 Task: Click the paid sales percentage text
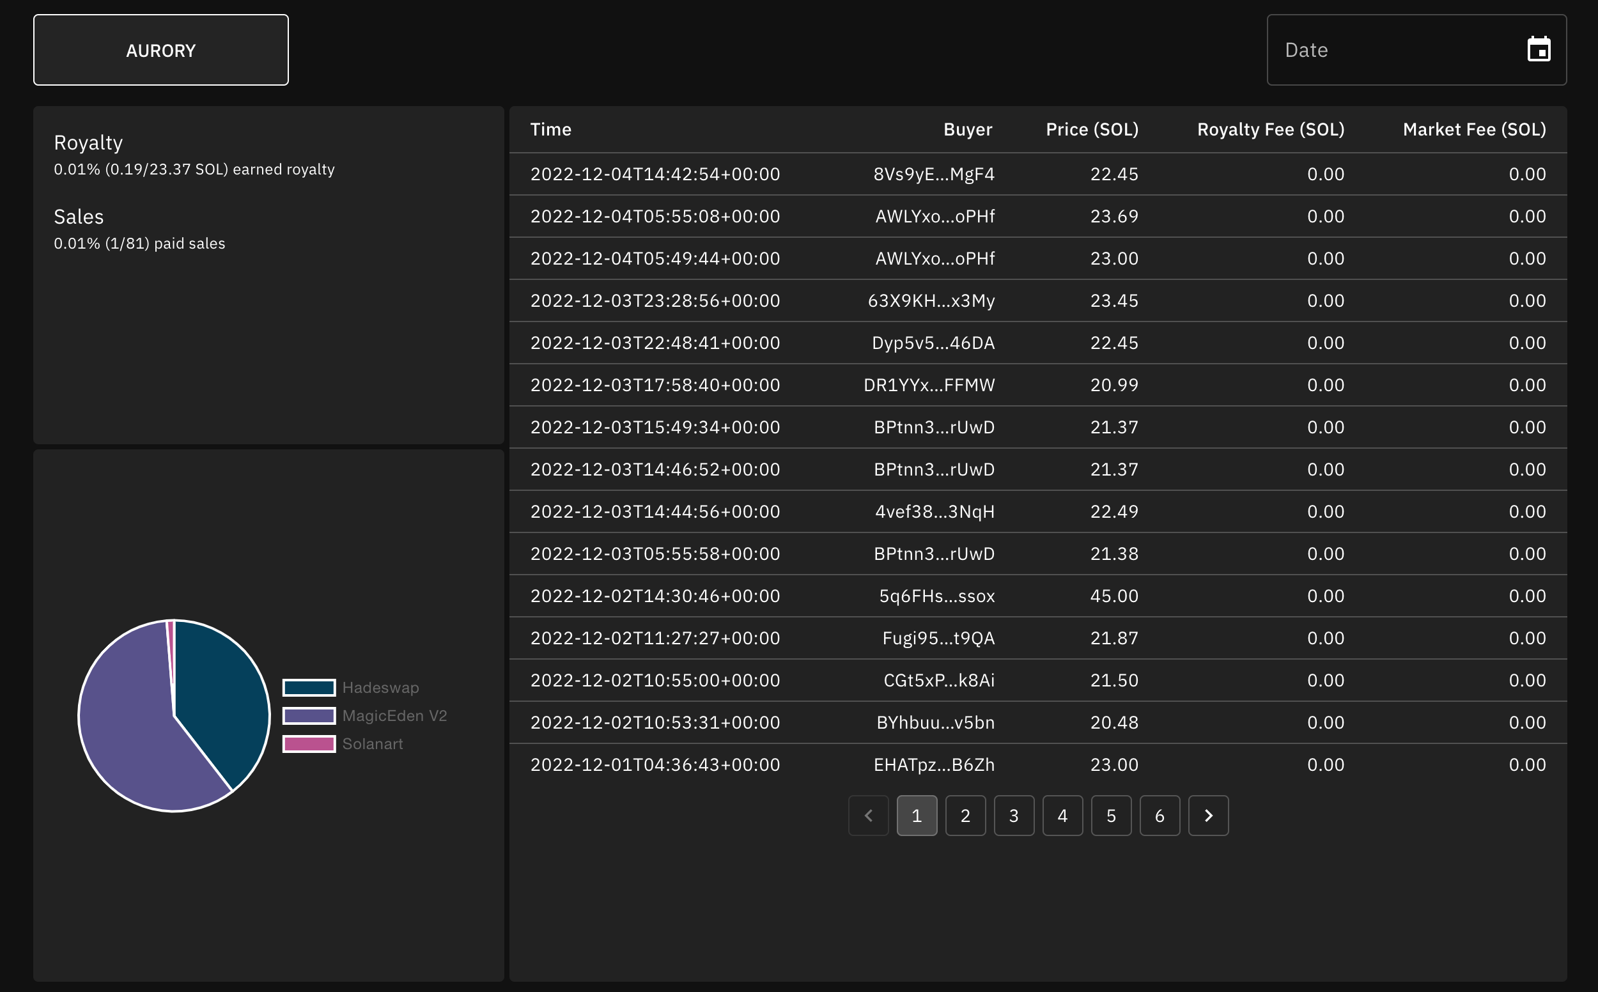pos(140,244)
